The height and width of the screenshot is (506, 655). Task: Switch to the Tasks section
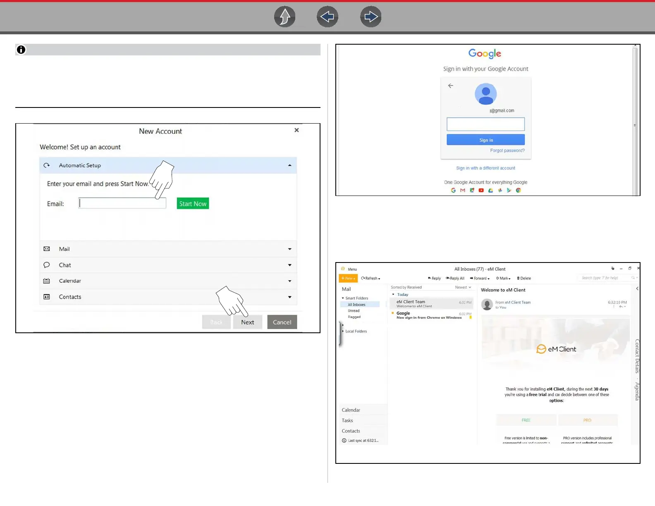coord(347,420)
